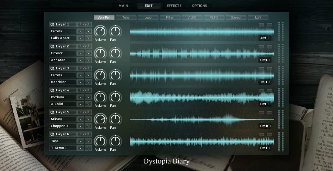Image resolution: width=333 pixels, height=171 pixels.
Task: Select the V LFO button
Action: pos(192,18)
